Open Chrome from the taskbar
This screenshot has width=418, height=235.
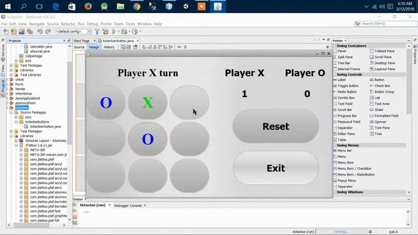pos(137,7)
